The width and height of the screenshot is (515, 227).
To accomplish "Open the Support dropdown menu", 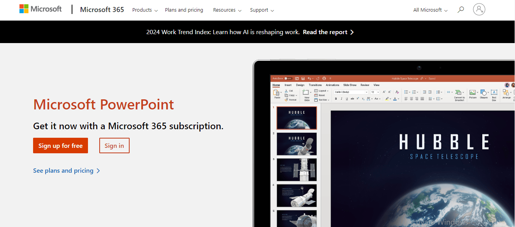I will (262, 10).
